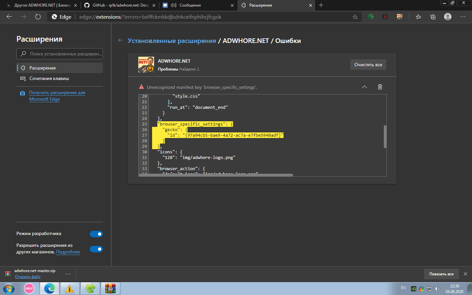This screenshot has height=295, width=472.
Task: Toggle allow extensions from other stores
Action: (96, 249)
